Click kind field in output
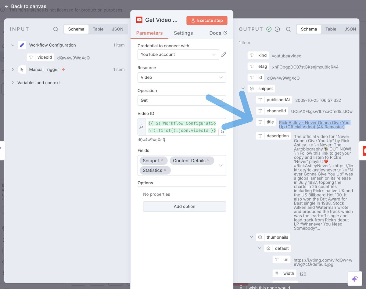The image size is (366, 289). tap(258, 56)
